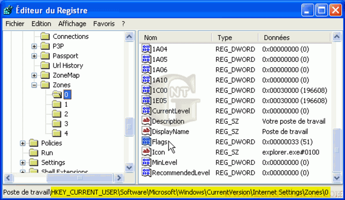Viewport: 345px width, 200px height.
Task: Expand the Passport key
Action: click(x=34, y=56)
